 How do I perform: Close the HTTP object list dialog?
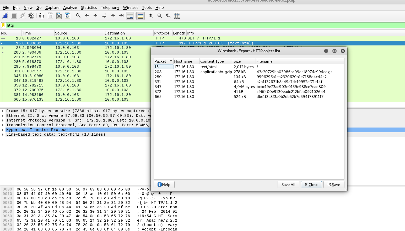point(311,184)
